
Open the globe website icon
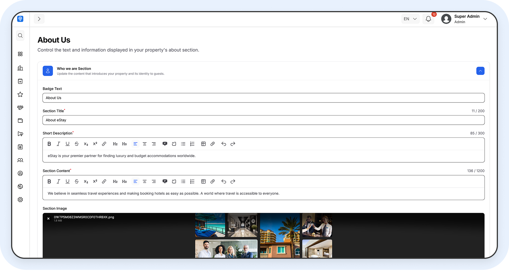tap(20, 186)
